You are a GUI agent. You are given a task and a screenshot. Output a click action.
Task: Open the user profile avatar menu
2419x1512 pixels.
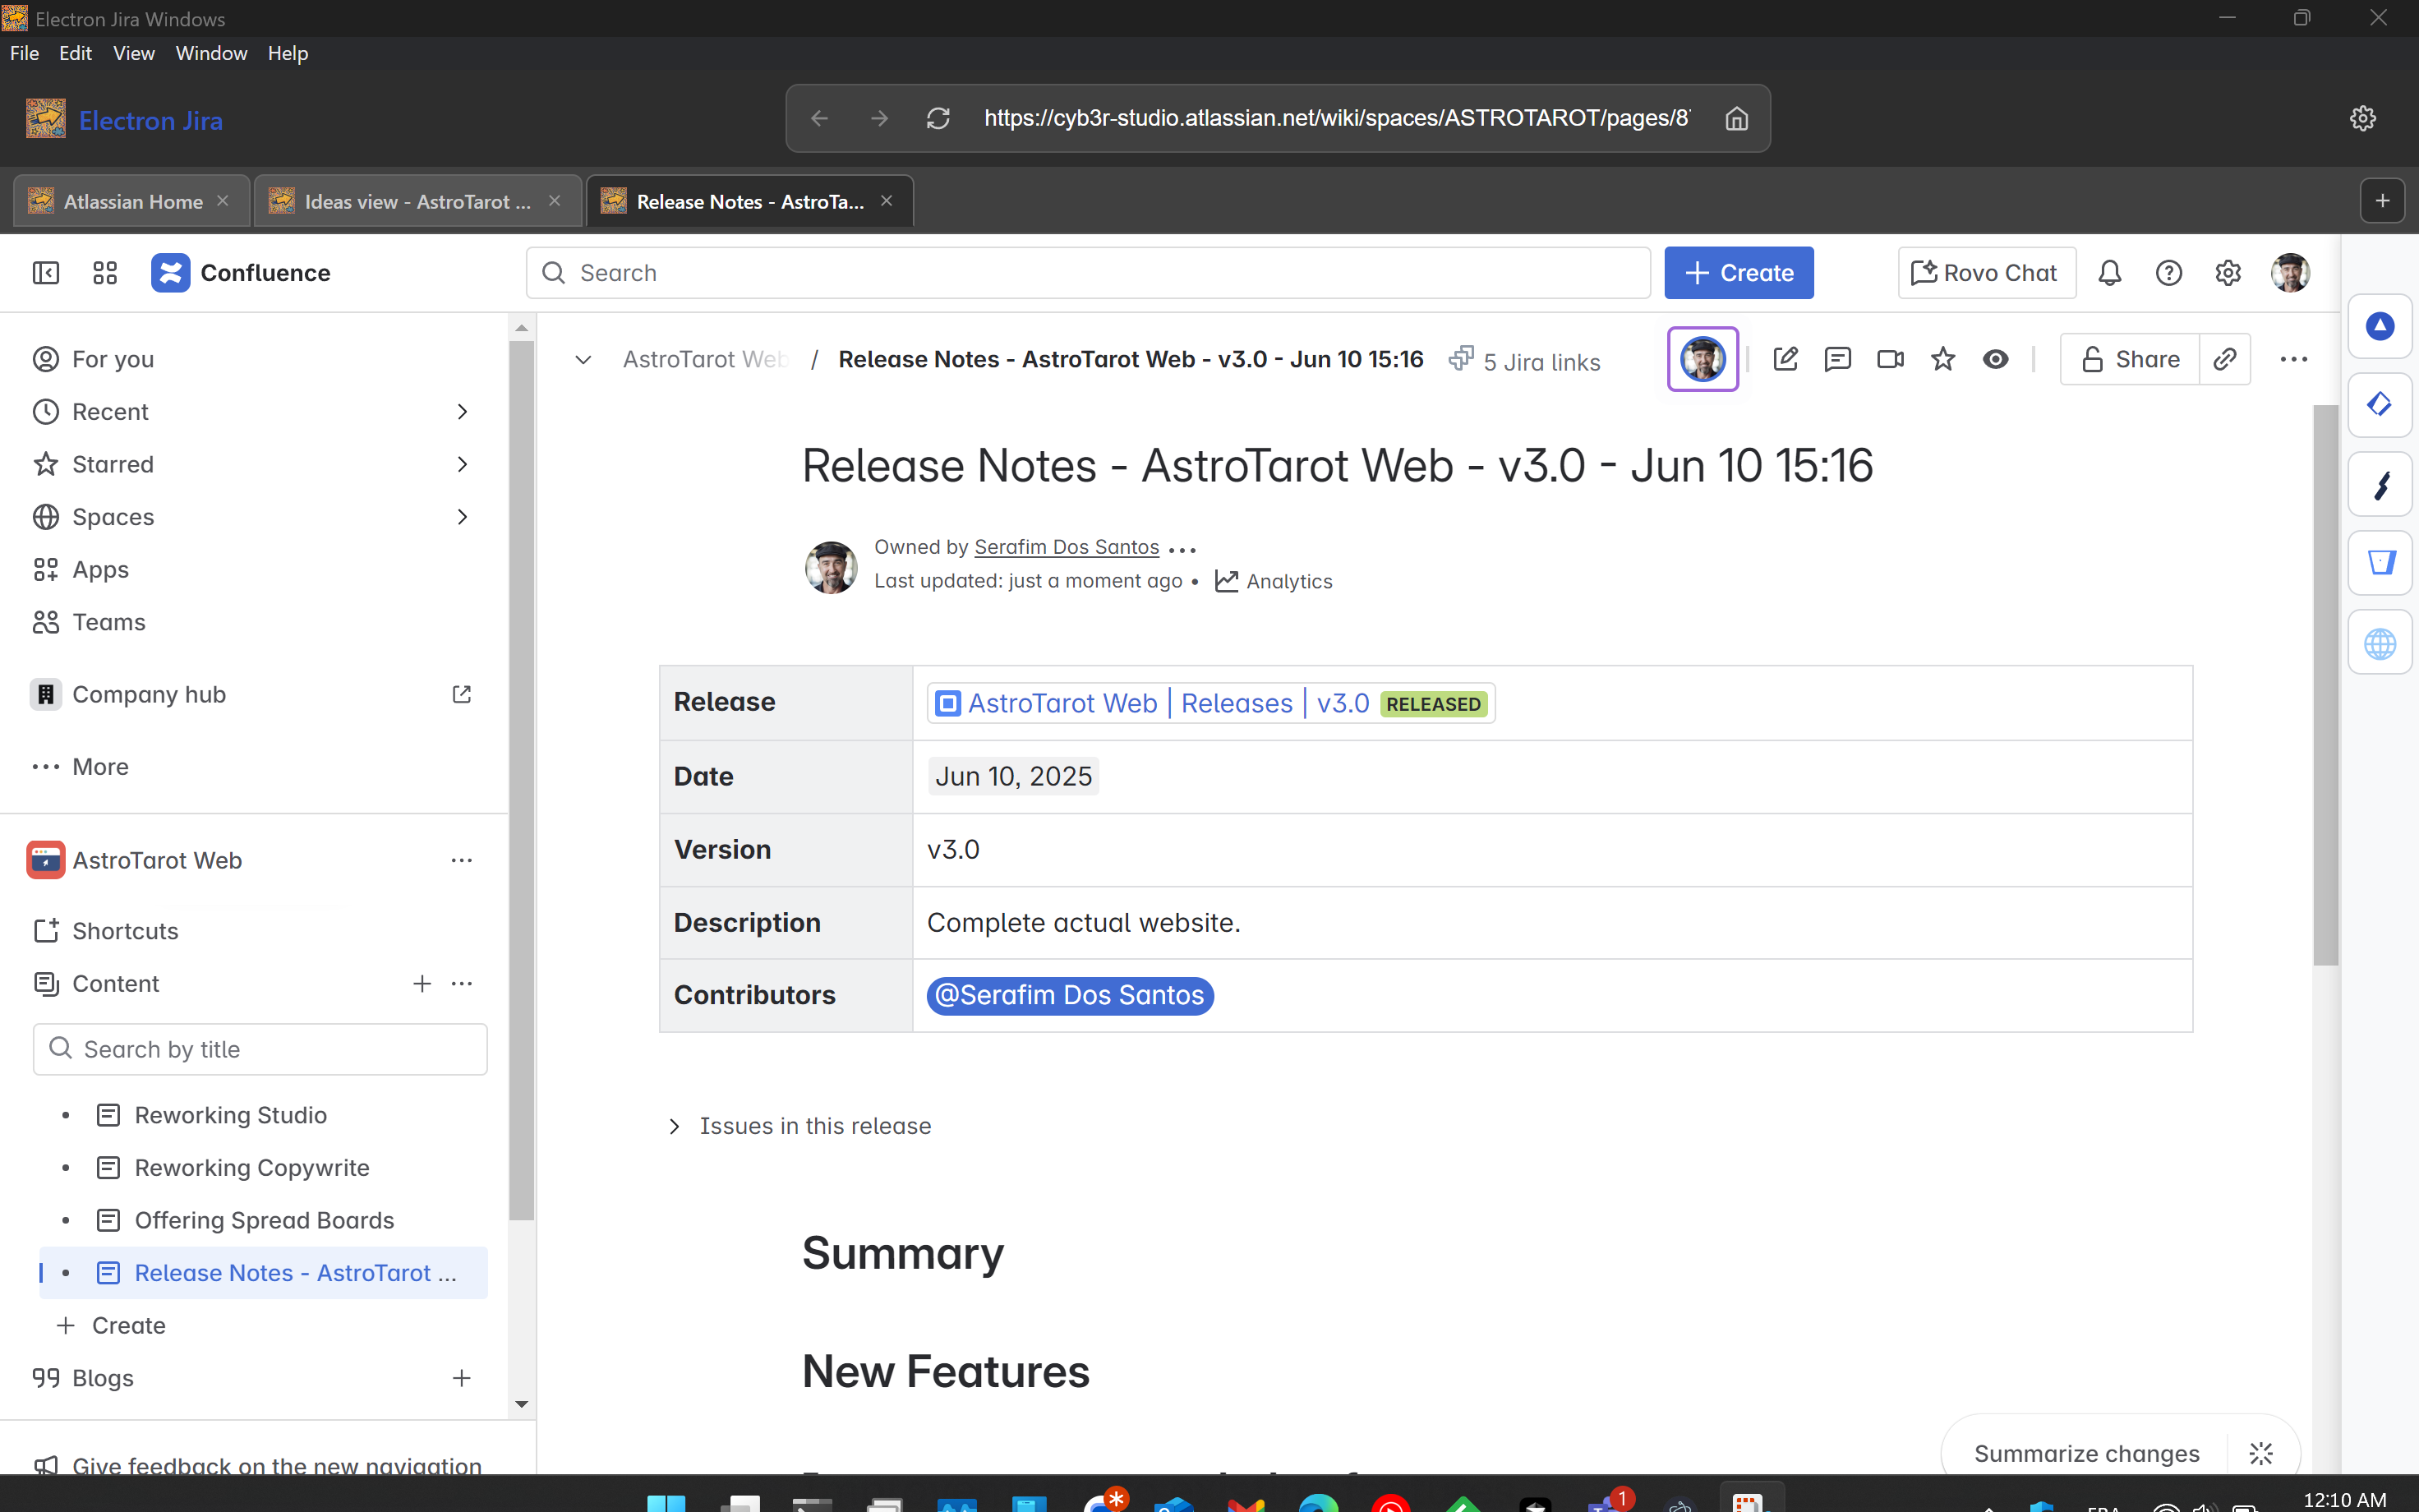tap(2290, 273)
